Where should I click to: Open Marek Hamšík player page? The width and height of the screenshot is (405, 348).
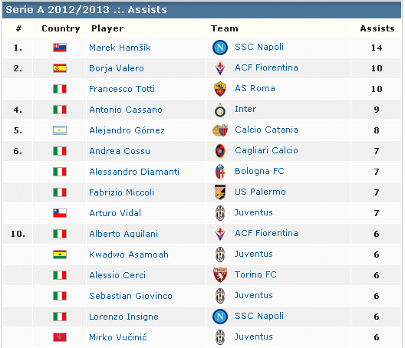click(120, 48)
